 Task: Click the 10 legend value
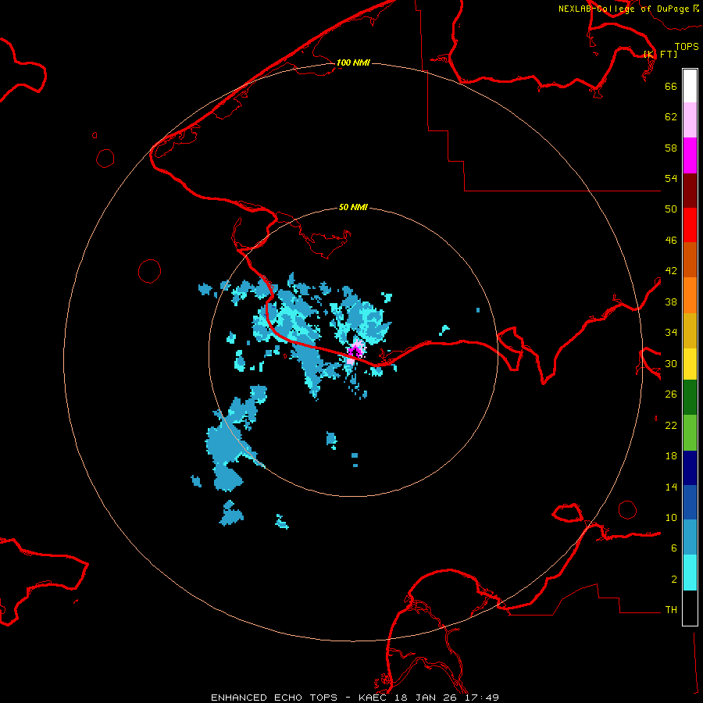(671, 517)
